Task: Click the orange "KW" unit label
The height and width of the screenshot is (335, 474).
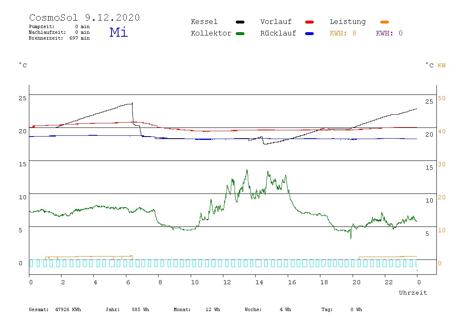Action: tap(442, 66)
